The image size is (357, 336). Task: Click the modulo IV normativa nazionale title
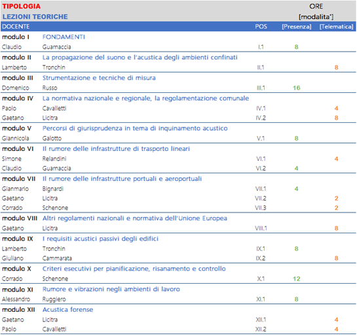[145, 98]
